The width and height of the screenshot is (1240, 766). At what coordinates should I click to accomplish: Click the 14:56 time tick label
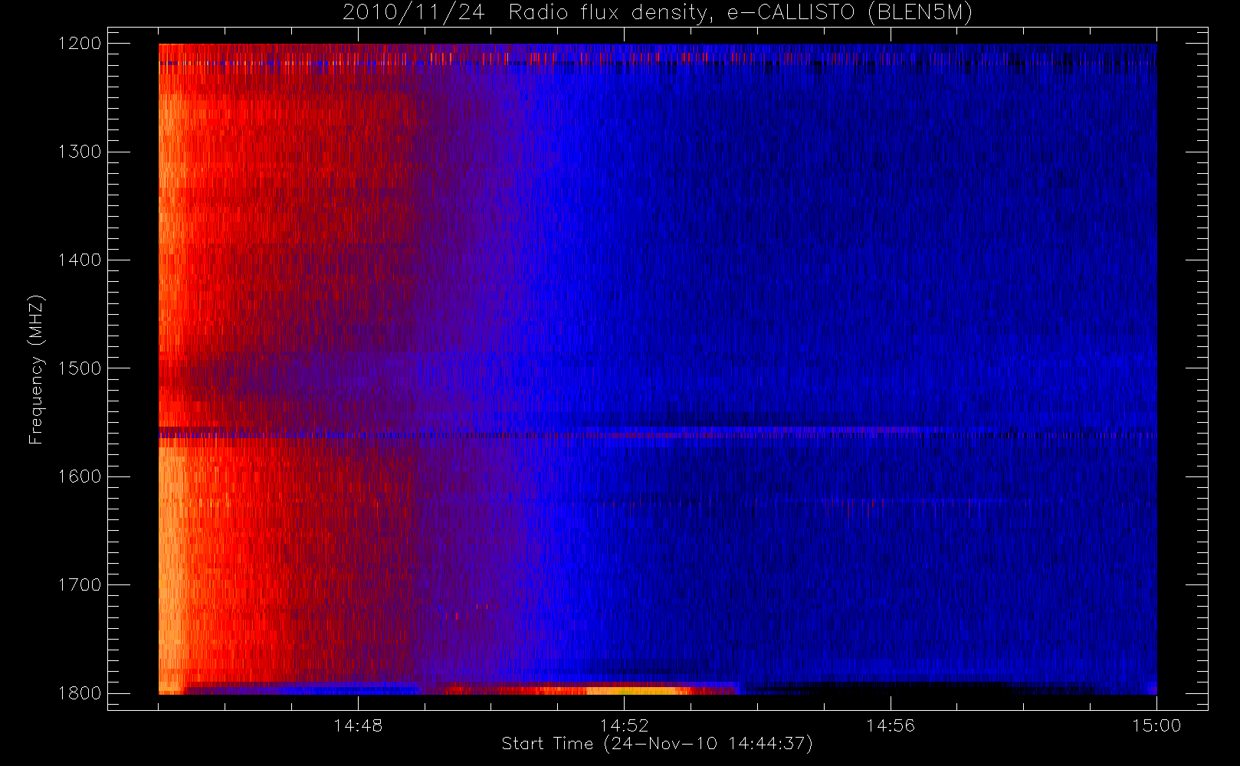click(x=891, y=725)
